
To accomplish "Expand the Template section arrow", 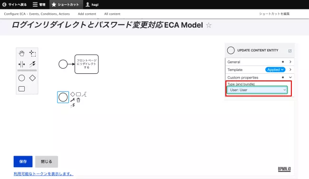I will 290,70.
